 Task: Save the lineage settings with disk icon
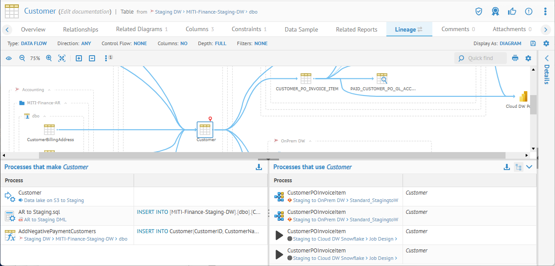(533, 43)
